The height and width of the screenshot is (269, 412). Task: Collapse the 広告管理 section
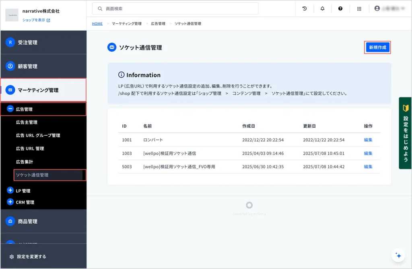click(x=10, y=109)
